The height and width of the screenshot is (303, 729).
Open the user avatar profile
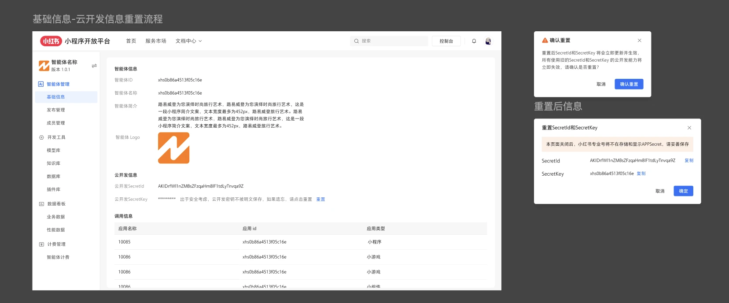point(488,41)
